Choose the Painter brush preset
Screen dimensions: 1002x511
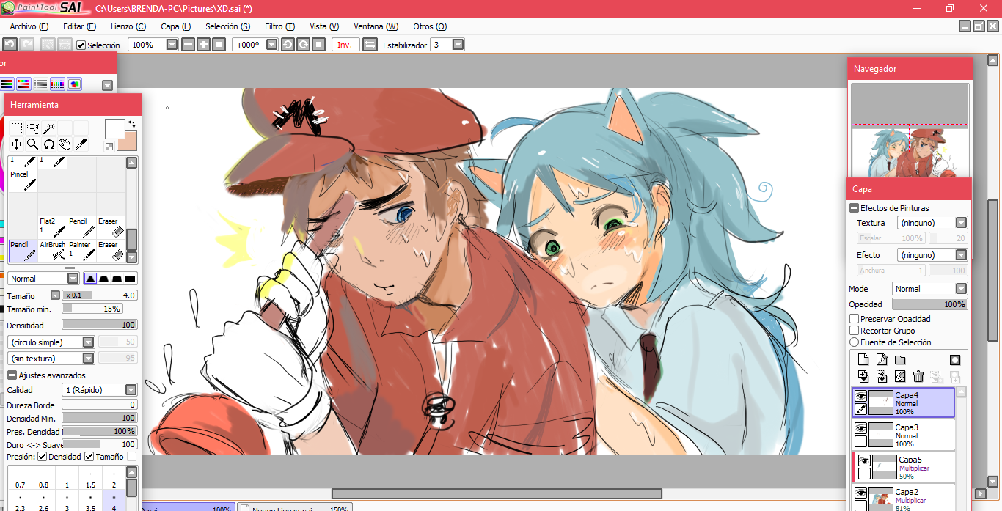tap(81, 251)
